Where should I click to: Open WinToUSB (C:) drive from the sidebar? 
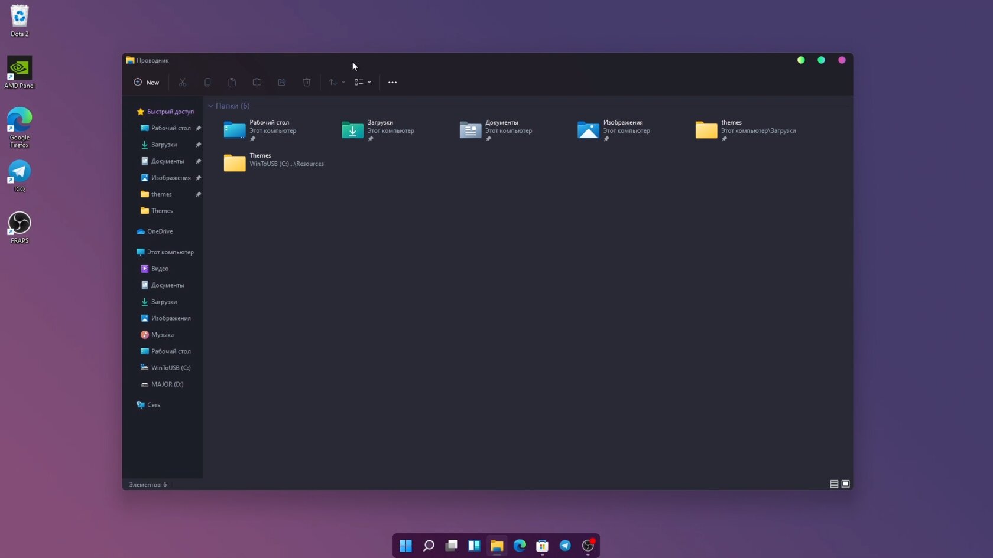[170, 367]
